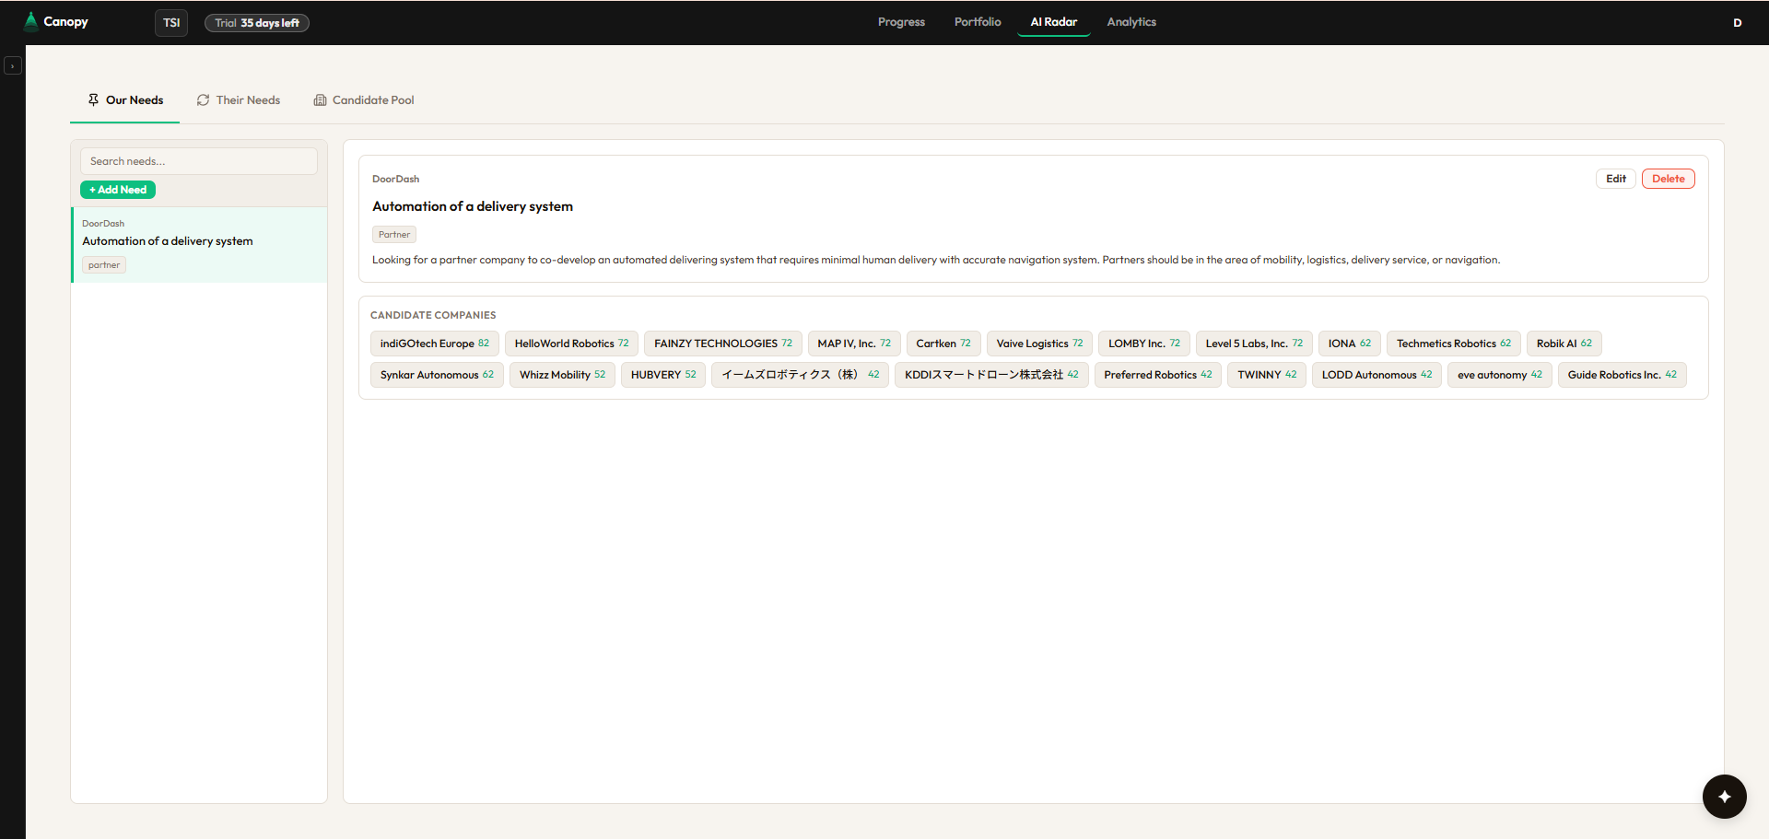Viewport: 1769px width, 839px height.
Task: Click the building icon beside Candidate Pool
Action: 320,99
